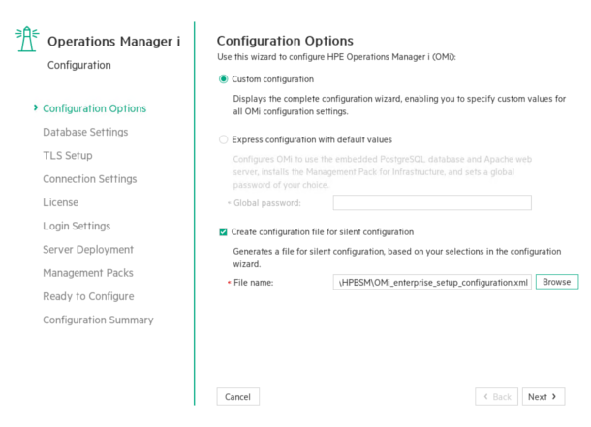Click the Global password input field
The image size is (591, 427).
pyautogui.click(x=432, y=202)
